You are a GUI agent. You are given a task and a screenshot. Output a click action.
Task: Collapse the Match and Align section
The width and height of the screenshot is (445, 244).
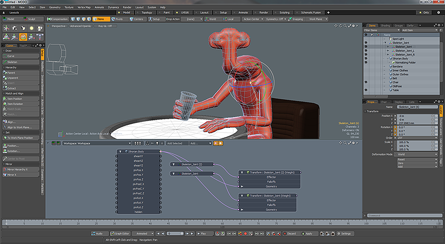pyautogui.click(x=4, y=93)
